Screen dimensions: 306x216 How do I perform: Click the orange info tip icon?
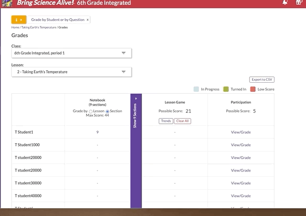(x=19, y=20)
